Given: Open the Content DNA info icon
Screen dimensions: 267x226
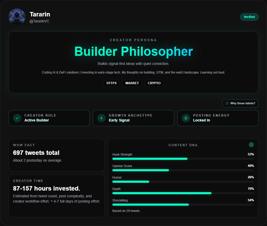Looking at the screenshot, I should [x=251, y=145].
